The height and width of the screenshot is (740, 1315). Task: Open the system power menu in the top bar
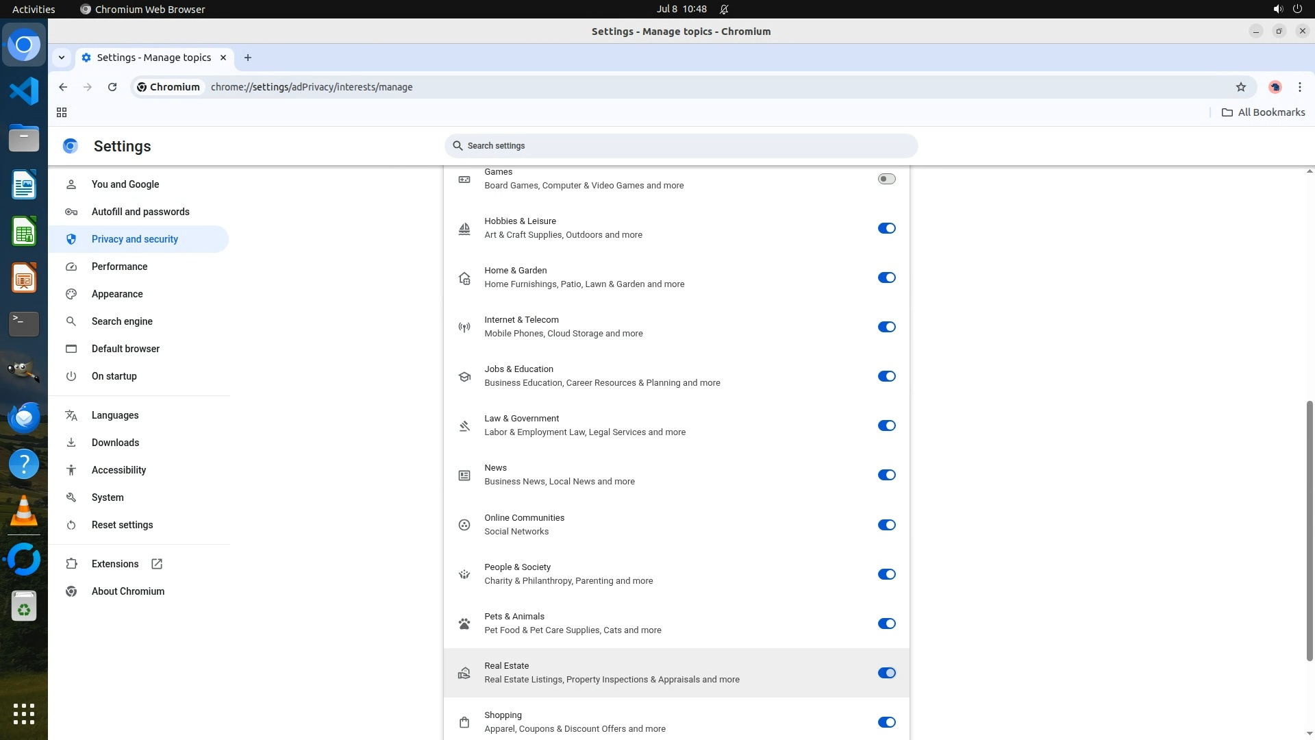[1297, 9]
